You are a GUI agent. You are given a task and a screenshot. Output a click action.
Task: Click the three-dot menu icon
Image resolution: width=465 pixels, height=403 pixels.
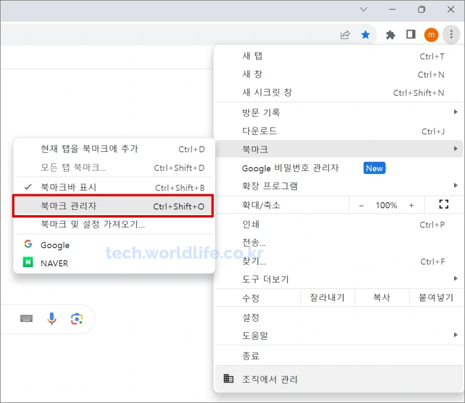pyautogui.click(x=452, y=35)
